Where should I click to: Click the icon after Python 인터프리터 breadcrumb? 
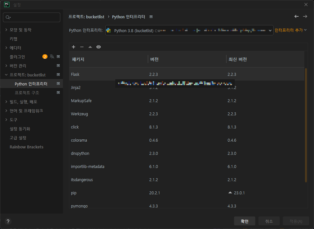[x=151, y=17]
